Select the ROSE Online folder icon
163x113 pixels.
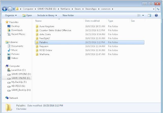(37, 50)
